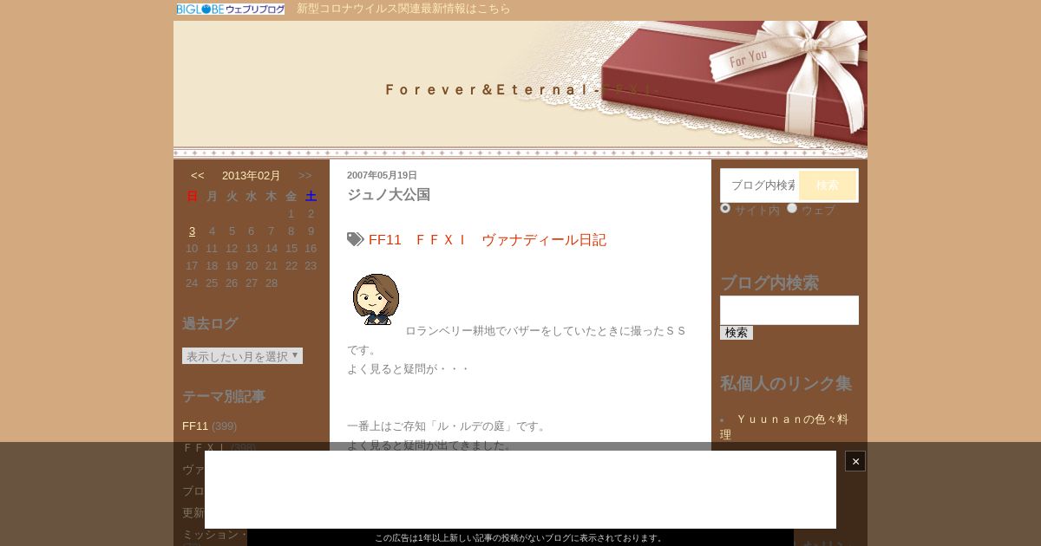This screenshot has width=1041, height=546.
Task: Select day 3 in the calendar
Action: tap(192, 231)
